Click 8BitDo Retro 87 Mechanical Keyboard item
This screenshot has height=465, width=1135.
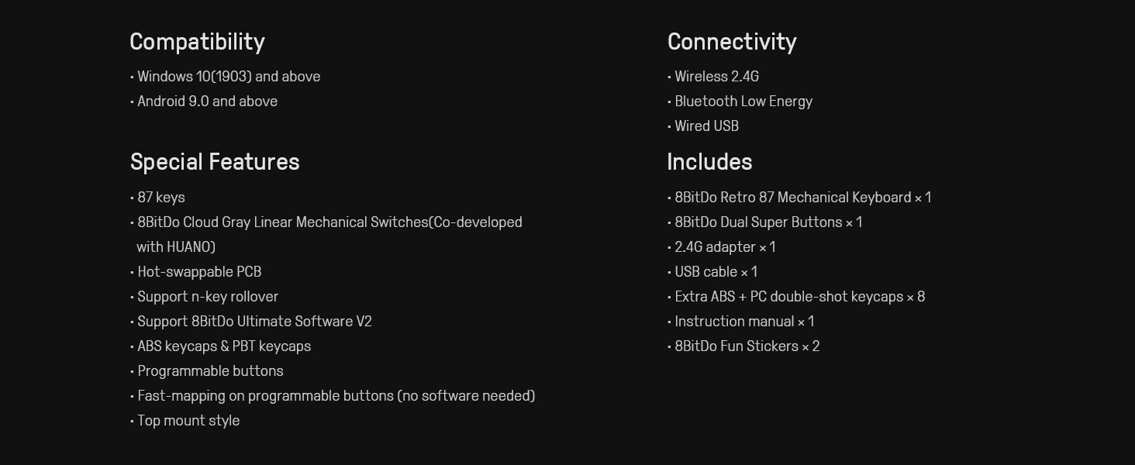click(799, 198)
